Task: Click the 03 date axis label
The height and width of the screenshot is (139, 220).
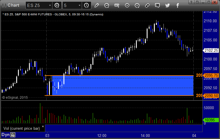Action: point(47,136)
